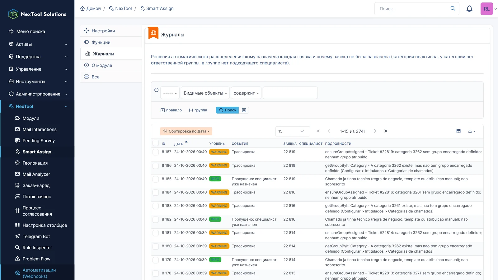Go to previous page of logs

click(x=329, y=131)
